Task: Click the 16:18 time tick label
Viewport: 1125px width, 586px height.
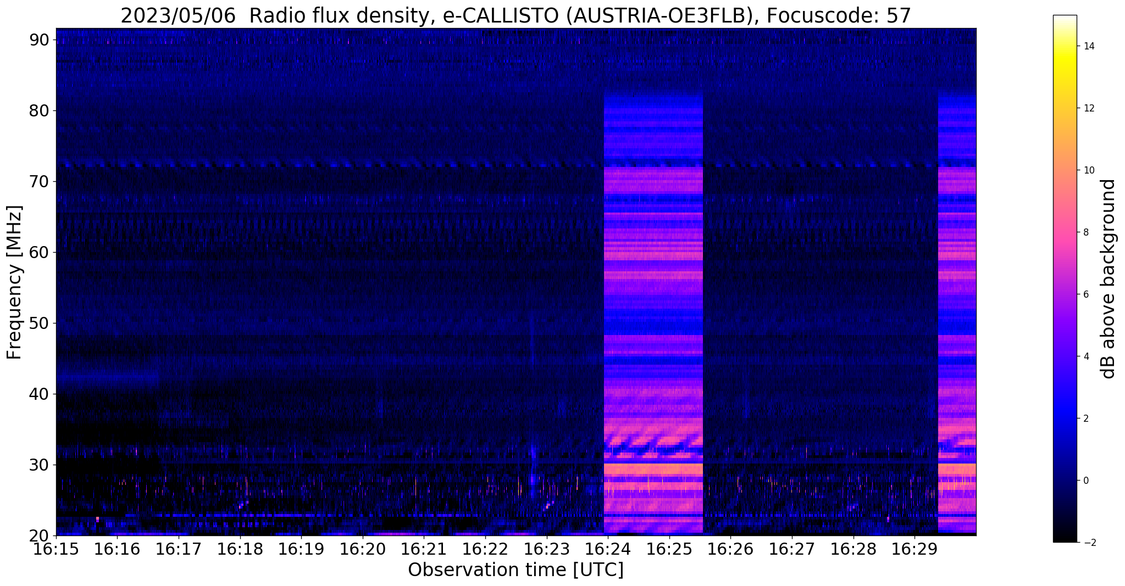Action: pyautogui.click(x=240, y=549)
